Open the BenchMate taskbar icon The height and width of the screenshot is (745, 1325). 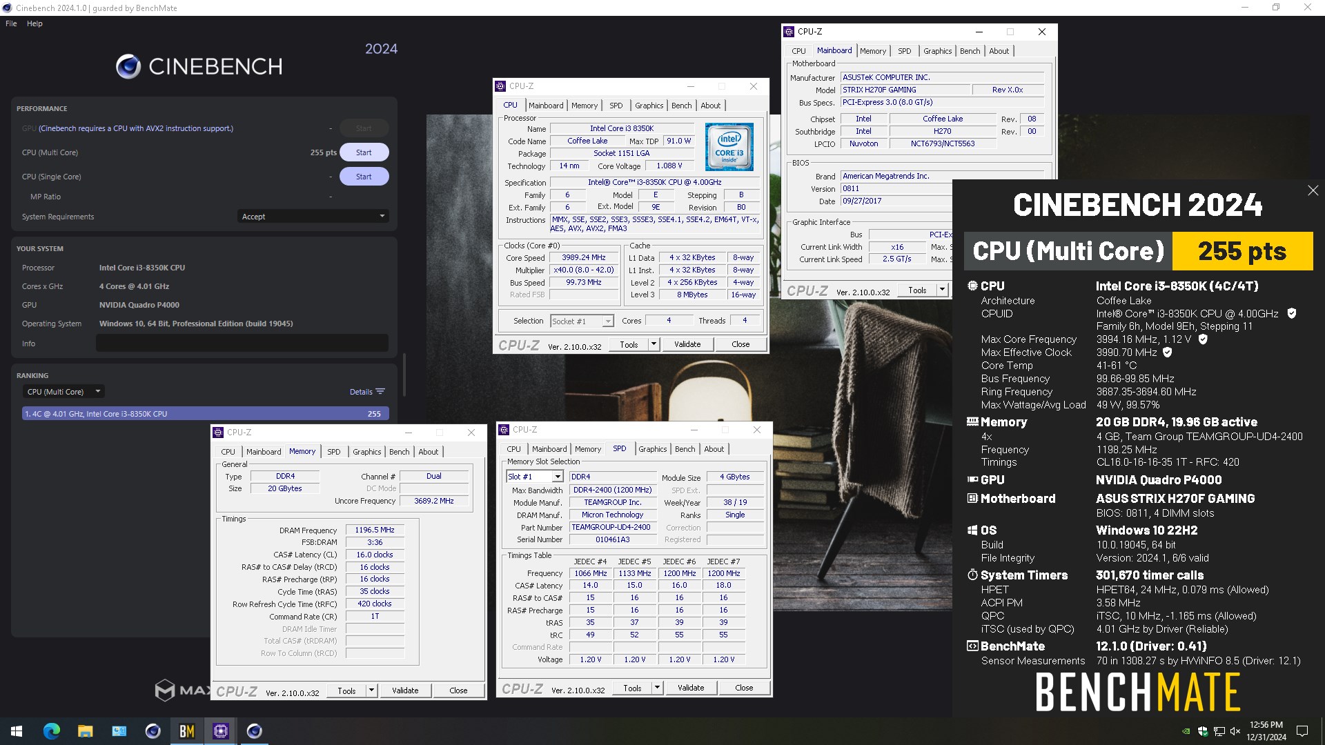click(x=187, y=731)
